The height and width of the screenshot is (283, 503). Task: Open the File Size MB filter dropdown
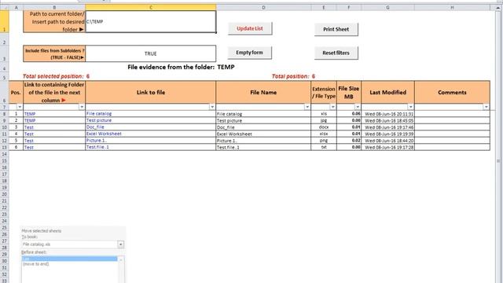click(358, 107)
